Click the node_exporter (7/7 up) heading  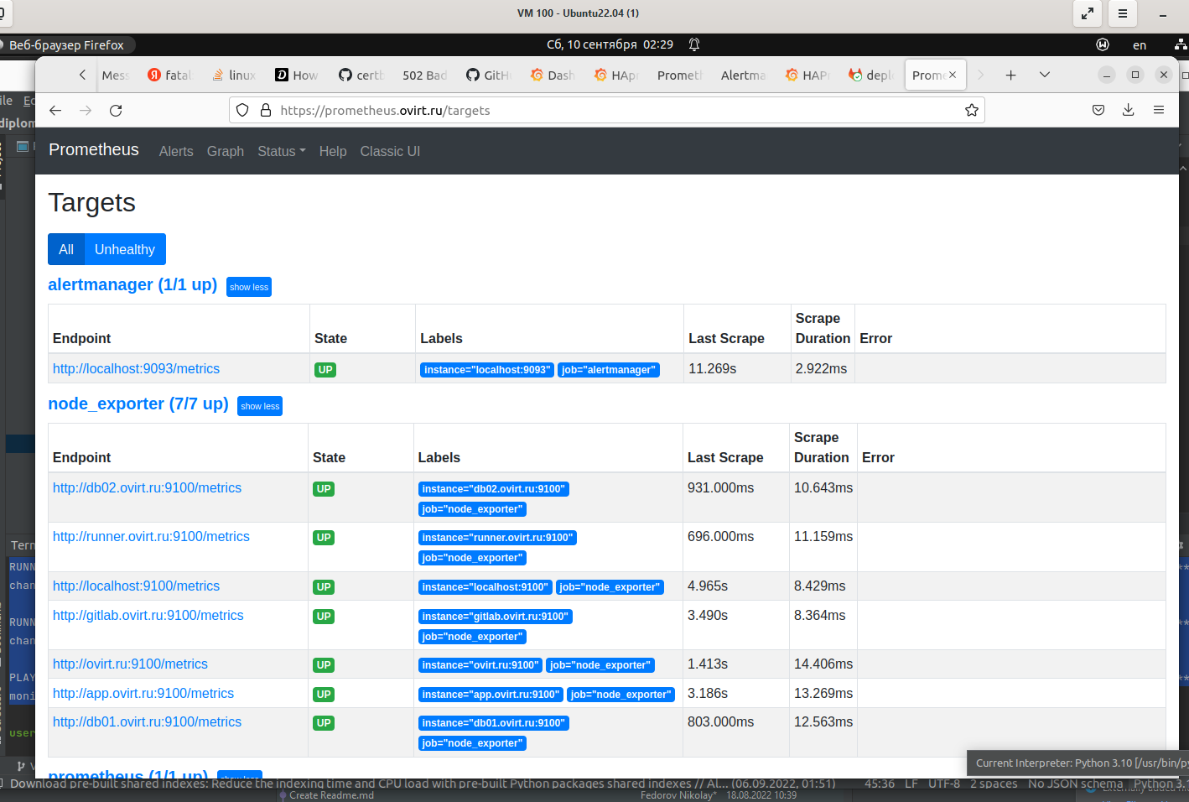(x=138, y=404)
